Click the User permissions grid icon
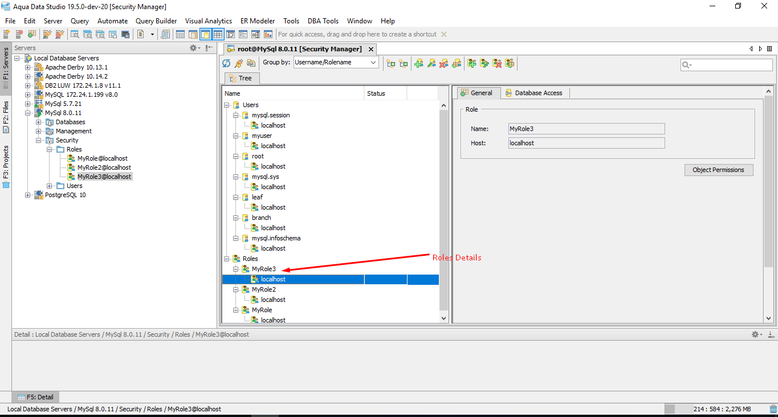Image resolution: width=778 pixels, height=417 pixels. point(457,63)
